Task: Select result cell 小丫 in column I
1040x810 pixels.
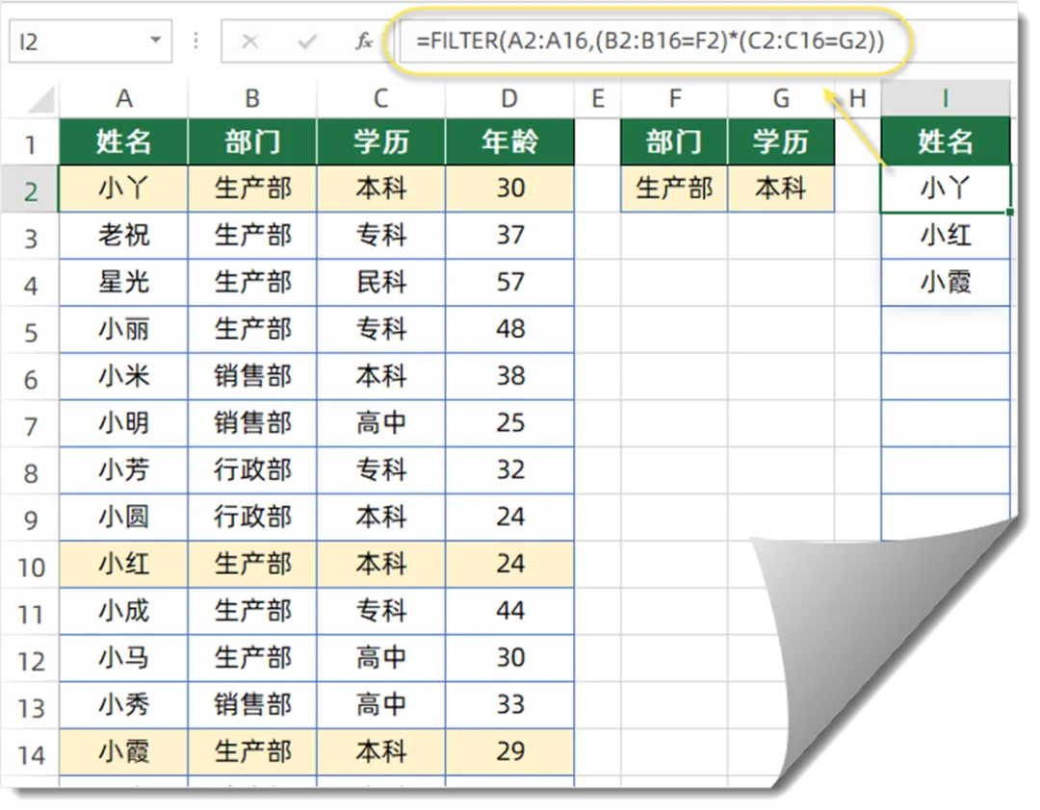Action: [x=946, y=189]
